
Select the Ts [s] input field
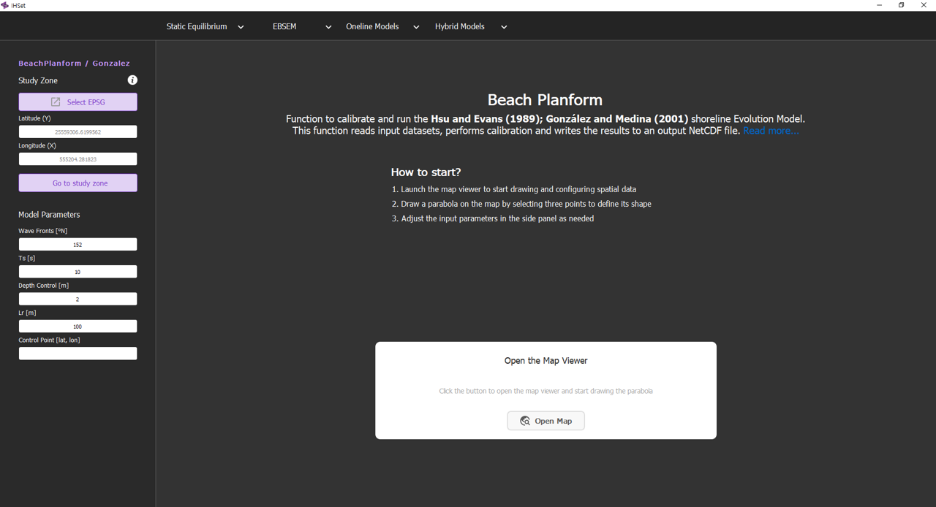click(x=78, y=272)
